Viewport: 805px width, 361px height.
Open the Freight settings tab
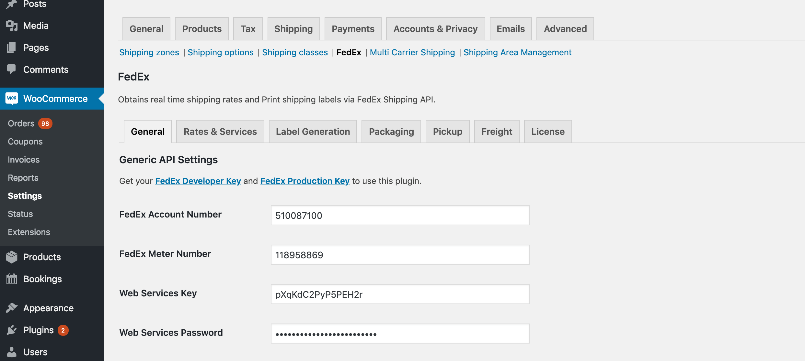(497, 131)
